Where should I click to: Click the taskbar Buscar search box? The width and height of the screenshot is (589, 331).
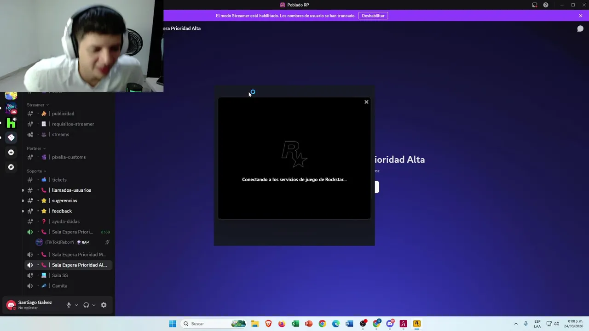pos(214,324)
